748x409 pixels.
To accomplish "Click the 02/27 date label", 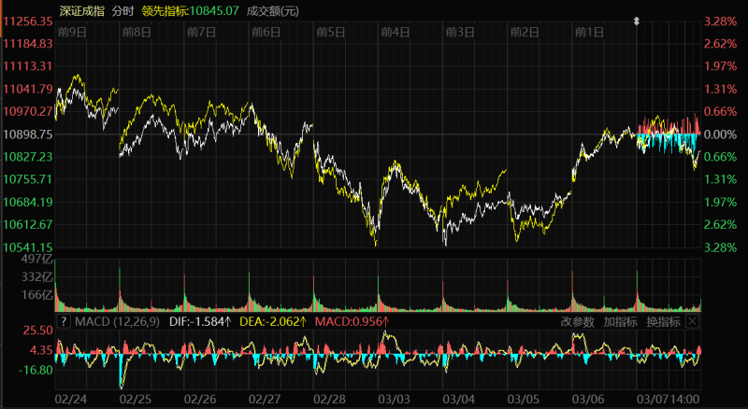I will point(265,399).
